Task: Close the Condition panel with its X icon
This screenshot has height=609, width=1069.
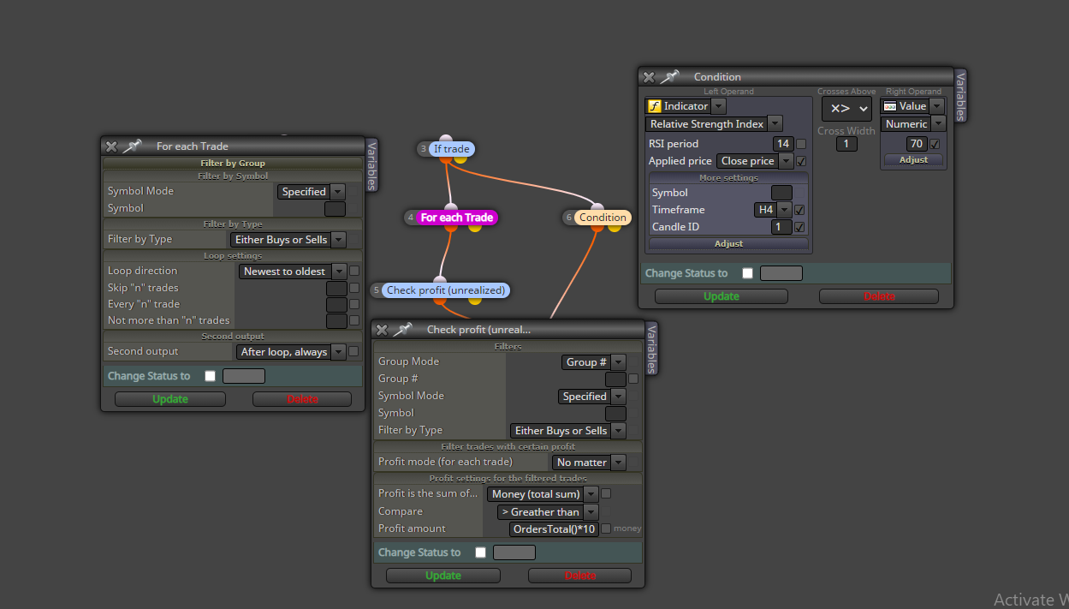Action: click(649, 77)
